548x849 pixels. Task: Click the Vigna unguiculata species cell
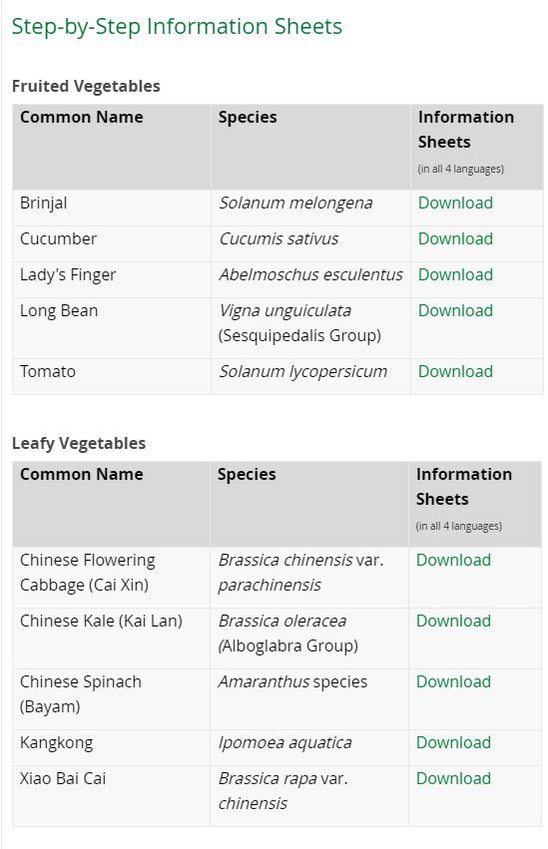click(x=310, y=328)
